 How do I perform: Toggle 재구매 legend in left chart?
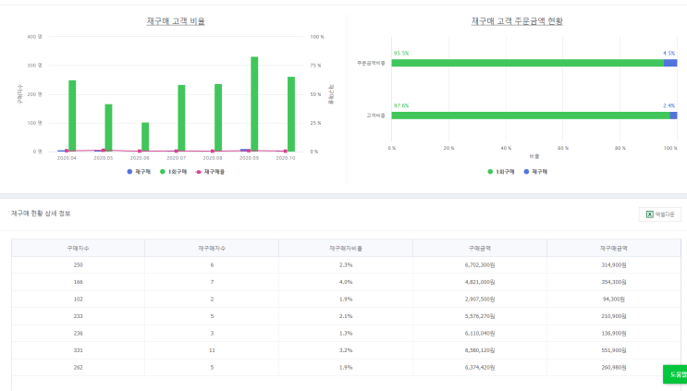(x=139, y=172)
